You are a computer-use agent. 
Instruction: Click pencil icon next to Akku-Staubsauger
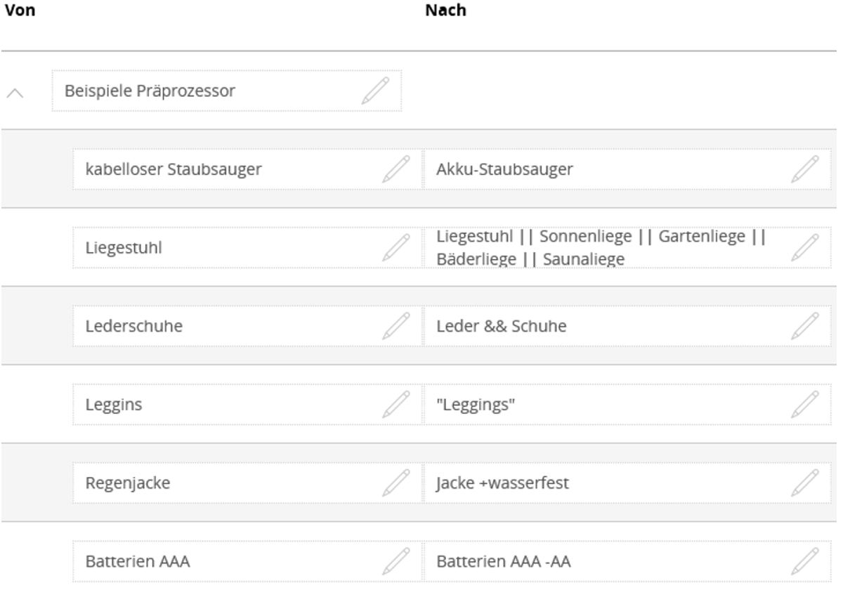[804, 170]
